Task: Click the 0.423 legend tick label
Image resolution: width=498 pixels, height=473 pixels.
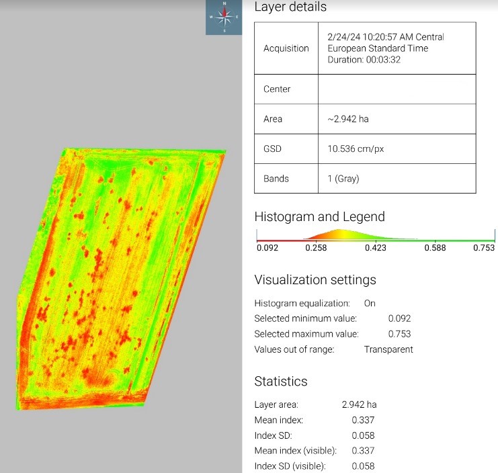Action: [x=375, y=248]
